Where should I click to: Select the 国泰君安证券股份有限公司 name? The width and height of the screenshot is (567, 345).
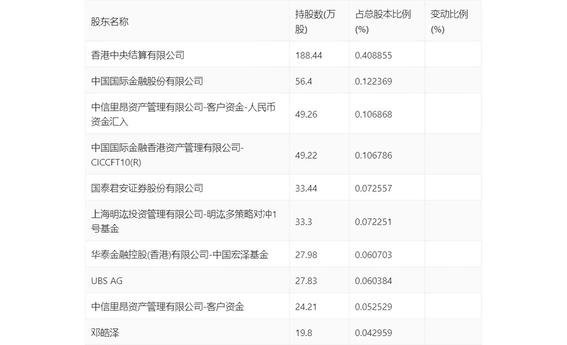(147, 188)
